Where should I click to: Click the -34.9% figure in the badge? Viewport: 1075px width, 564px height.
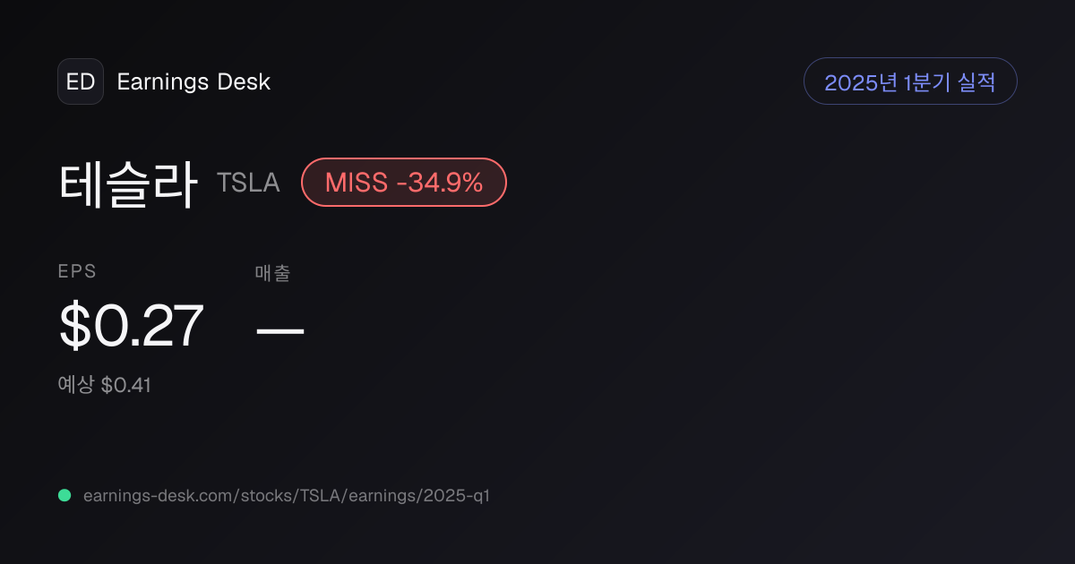pyautogui.click(x=440, y=183)
